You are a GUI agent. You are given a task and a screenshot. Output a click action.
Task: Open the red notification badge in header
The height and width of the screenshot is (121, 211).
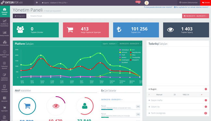click(x=138, y=2)
